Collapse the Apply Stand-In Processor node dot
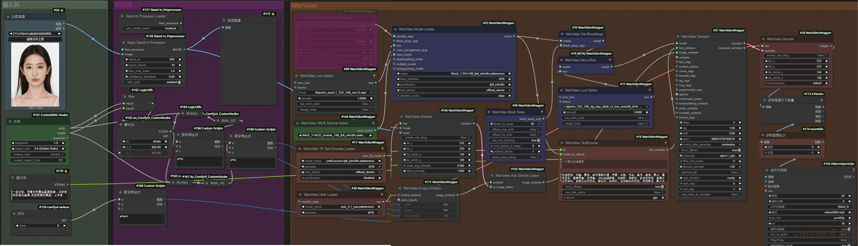The width and height of the screenshot is (858, 246). click(124, 43)
